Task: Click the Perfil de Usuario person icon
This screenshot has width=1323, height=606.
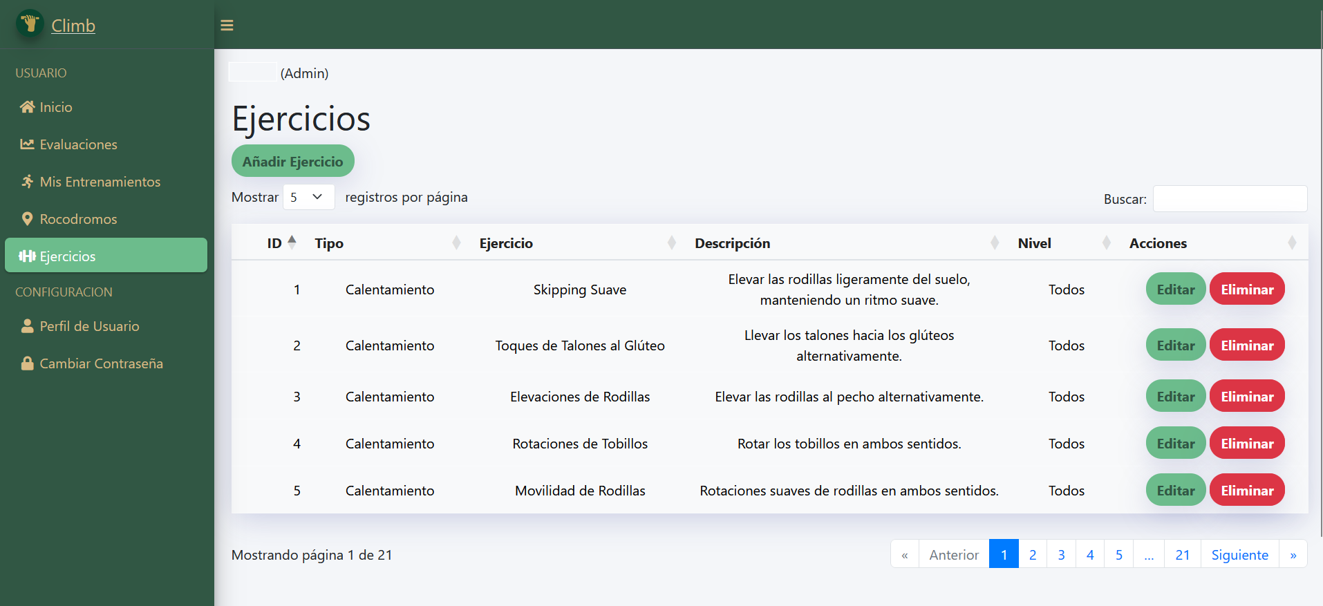Action: pos(28,326)
